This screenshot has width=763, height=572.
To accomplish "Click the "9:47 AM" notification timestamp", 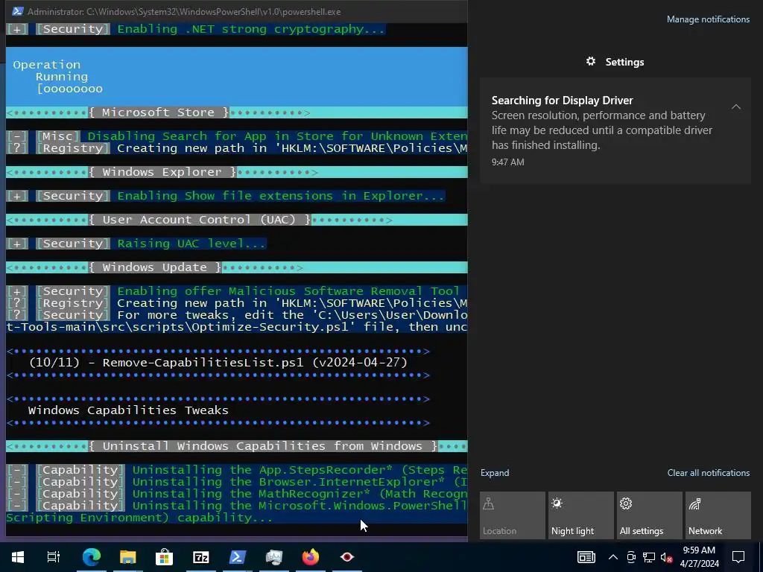I will point(507,162).
